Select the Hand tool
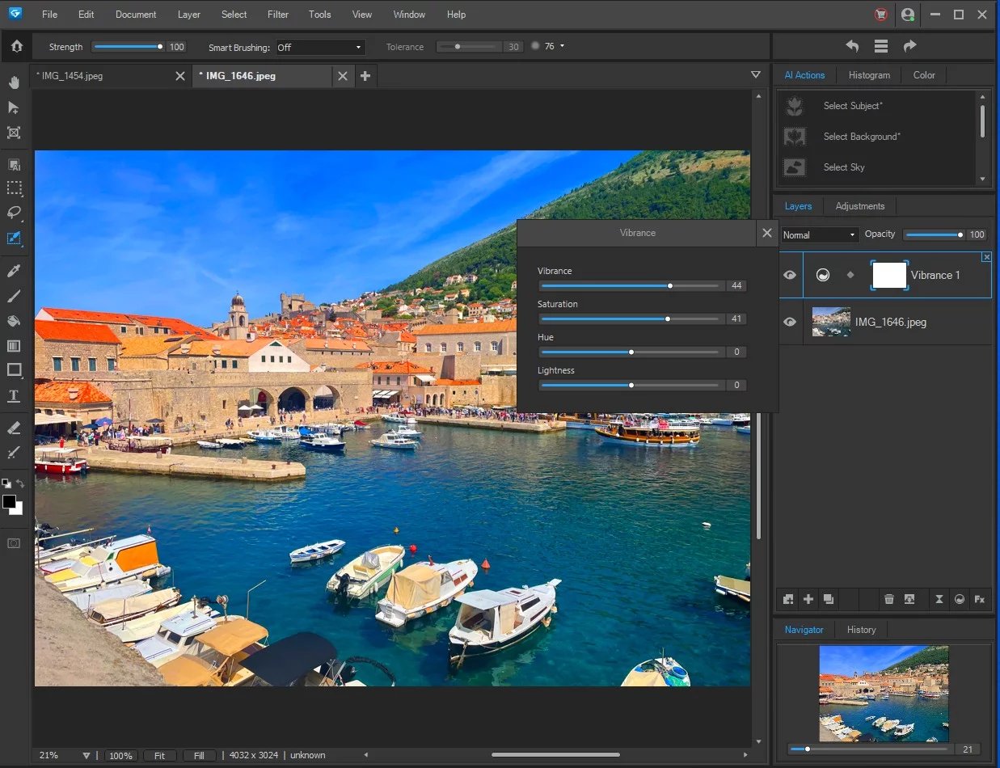This screenshot has width=1000, height=768. 14,82
